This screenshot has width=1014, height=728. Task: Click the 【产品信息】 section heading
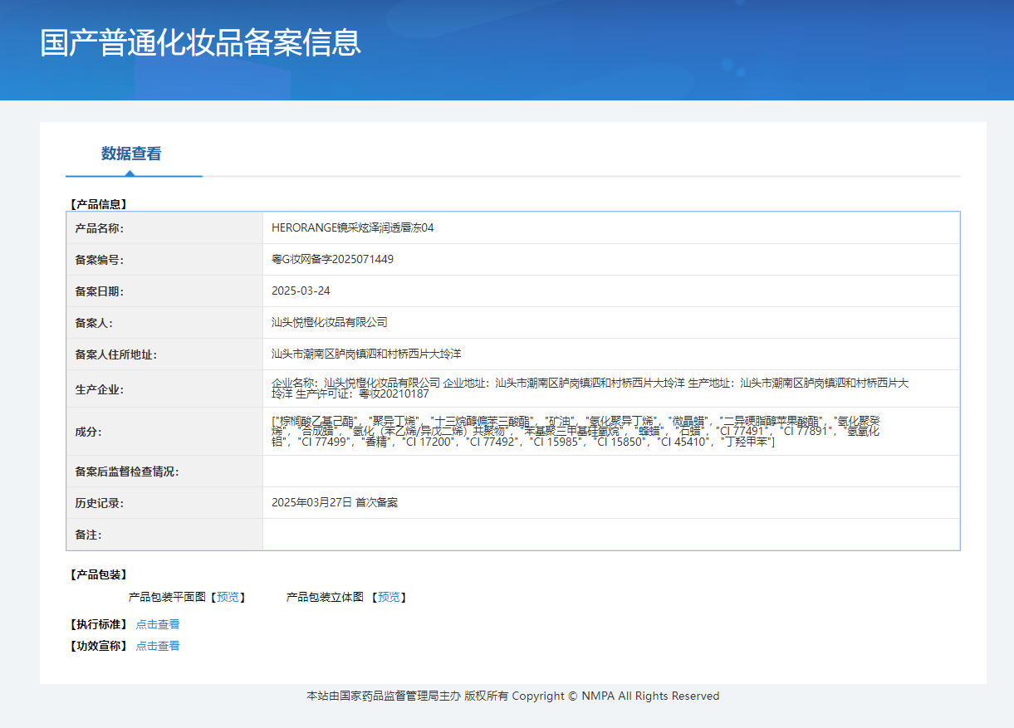coord(98,203)
